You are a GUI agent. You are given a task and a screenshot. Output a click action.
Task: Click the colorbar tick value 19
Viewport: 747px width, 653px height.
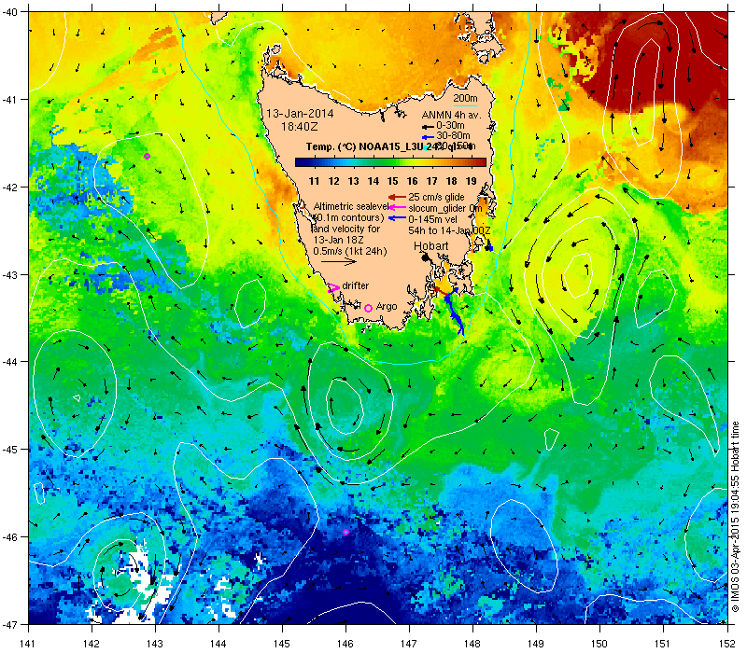[472, 181]
